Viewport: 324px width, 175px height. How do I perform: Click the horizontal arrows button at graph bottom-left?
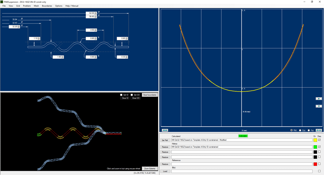click(x=165, y=130)
